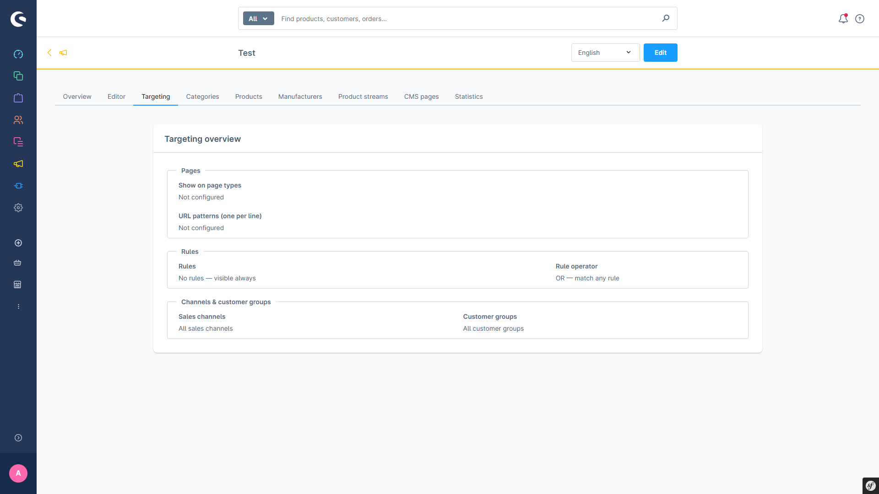
Task: Select the Targeting tab
Action: [156, 97]
